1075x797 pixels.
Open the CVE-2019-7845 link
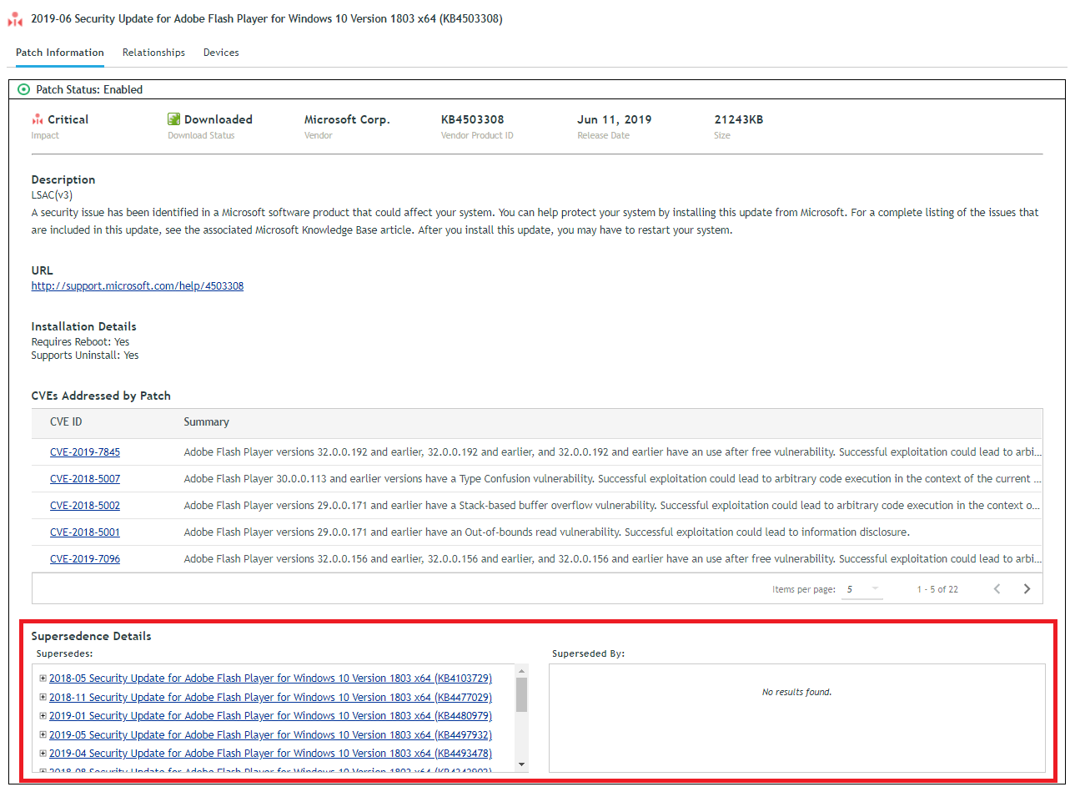tap(85, 451)
